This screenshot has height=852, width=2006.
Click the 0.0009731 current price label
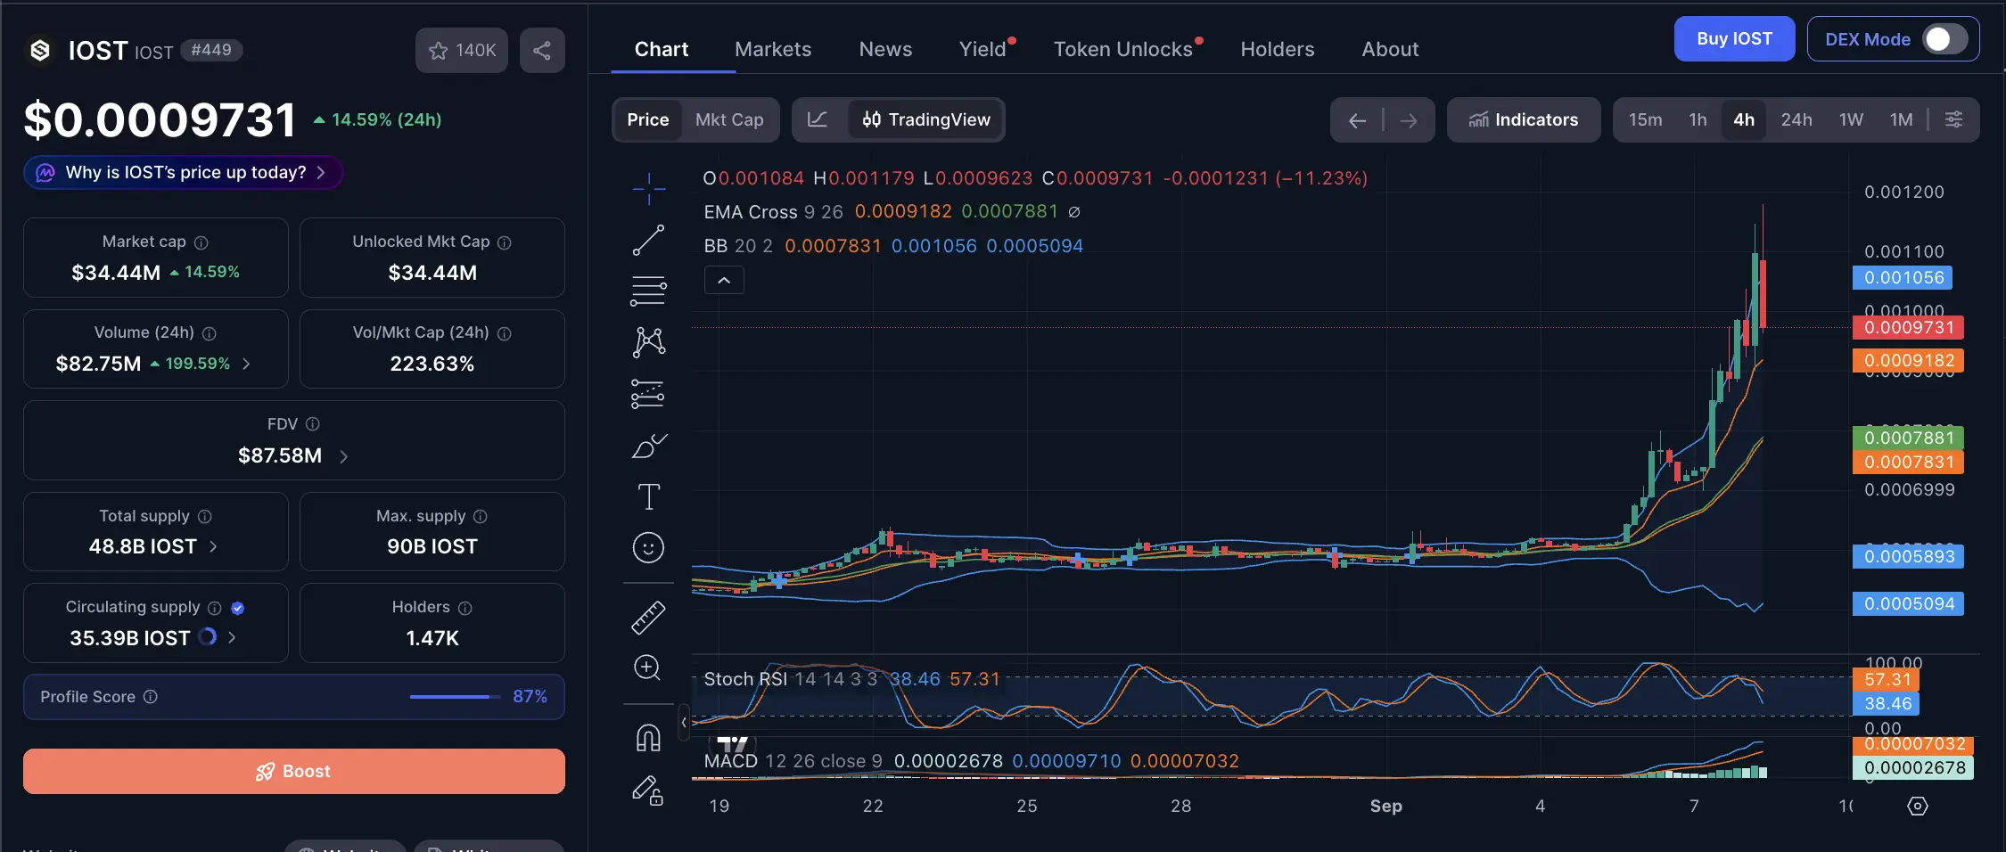point(1908,328)
